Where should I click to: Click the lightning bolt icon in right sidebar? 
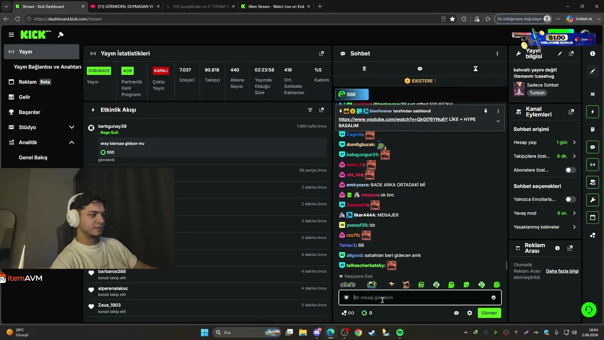[x=593, y=112]
